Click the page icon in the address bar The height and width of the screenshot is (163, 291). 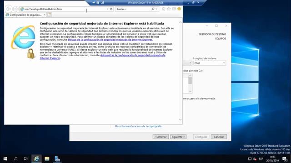tap(22, 9)
